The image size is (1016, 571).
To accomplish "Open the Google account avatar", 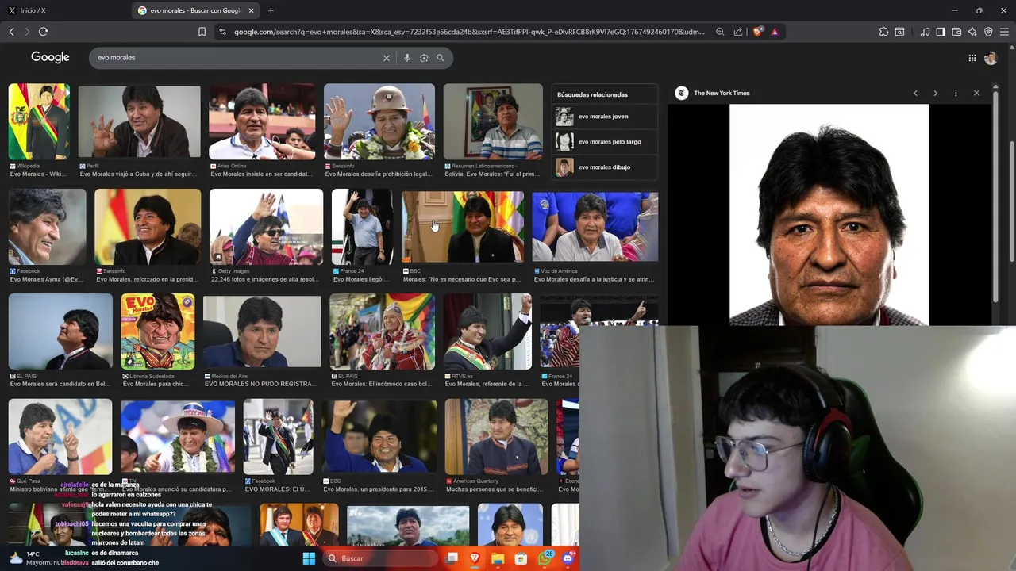I will tap(991, 58).
